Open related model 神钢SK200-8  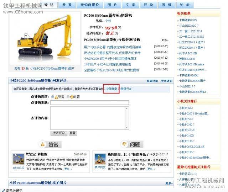click(187, 59)
